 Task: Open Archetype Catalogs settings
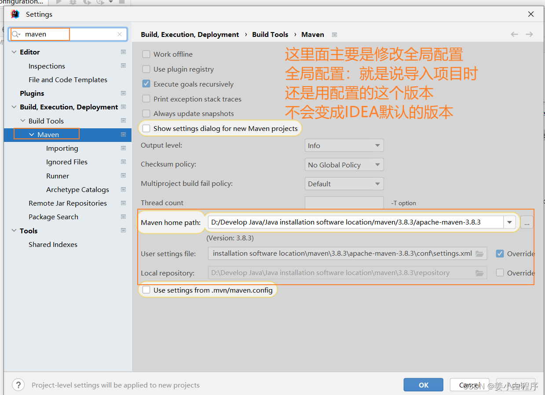pos(77,189)
